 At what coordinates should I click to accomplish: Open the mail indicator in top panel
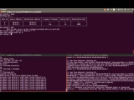pyautogui.click(x=114, y=9)
